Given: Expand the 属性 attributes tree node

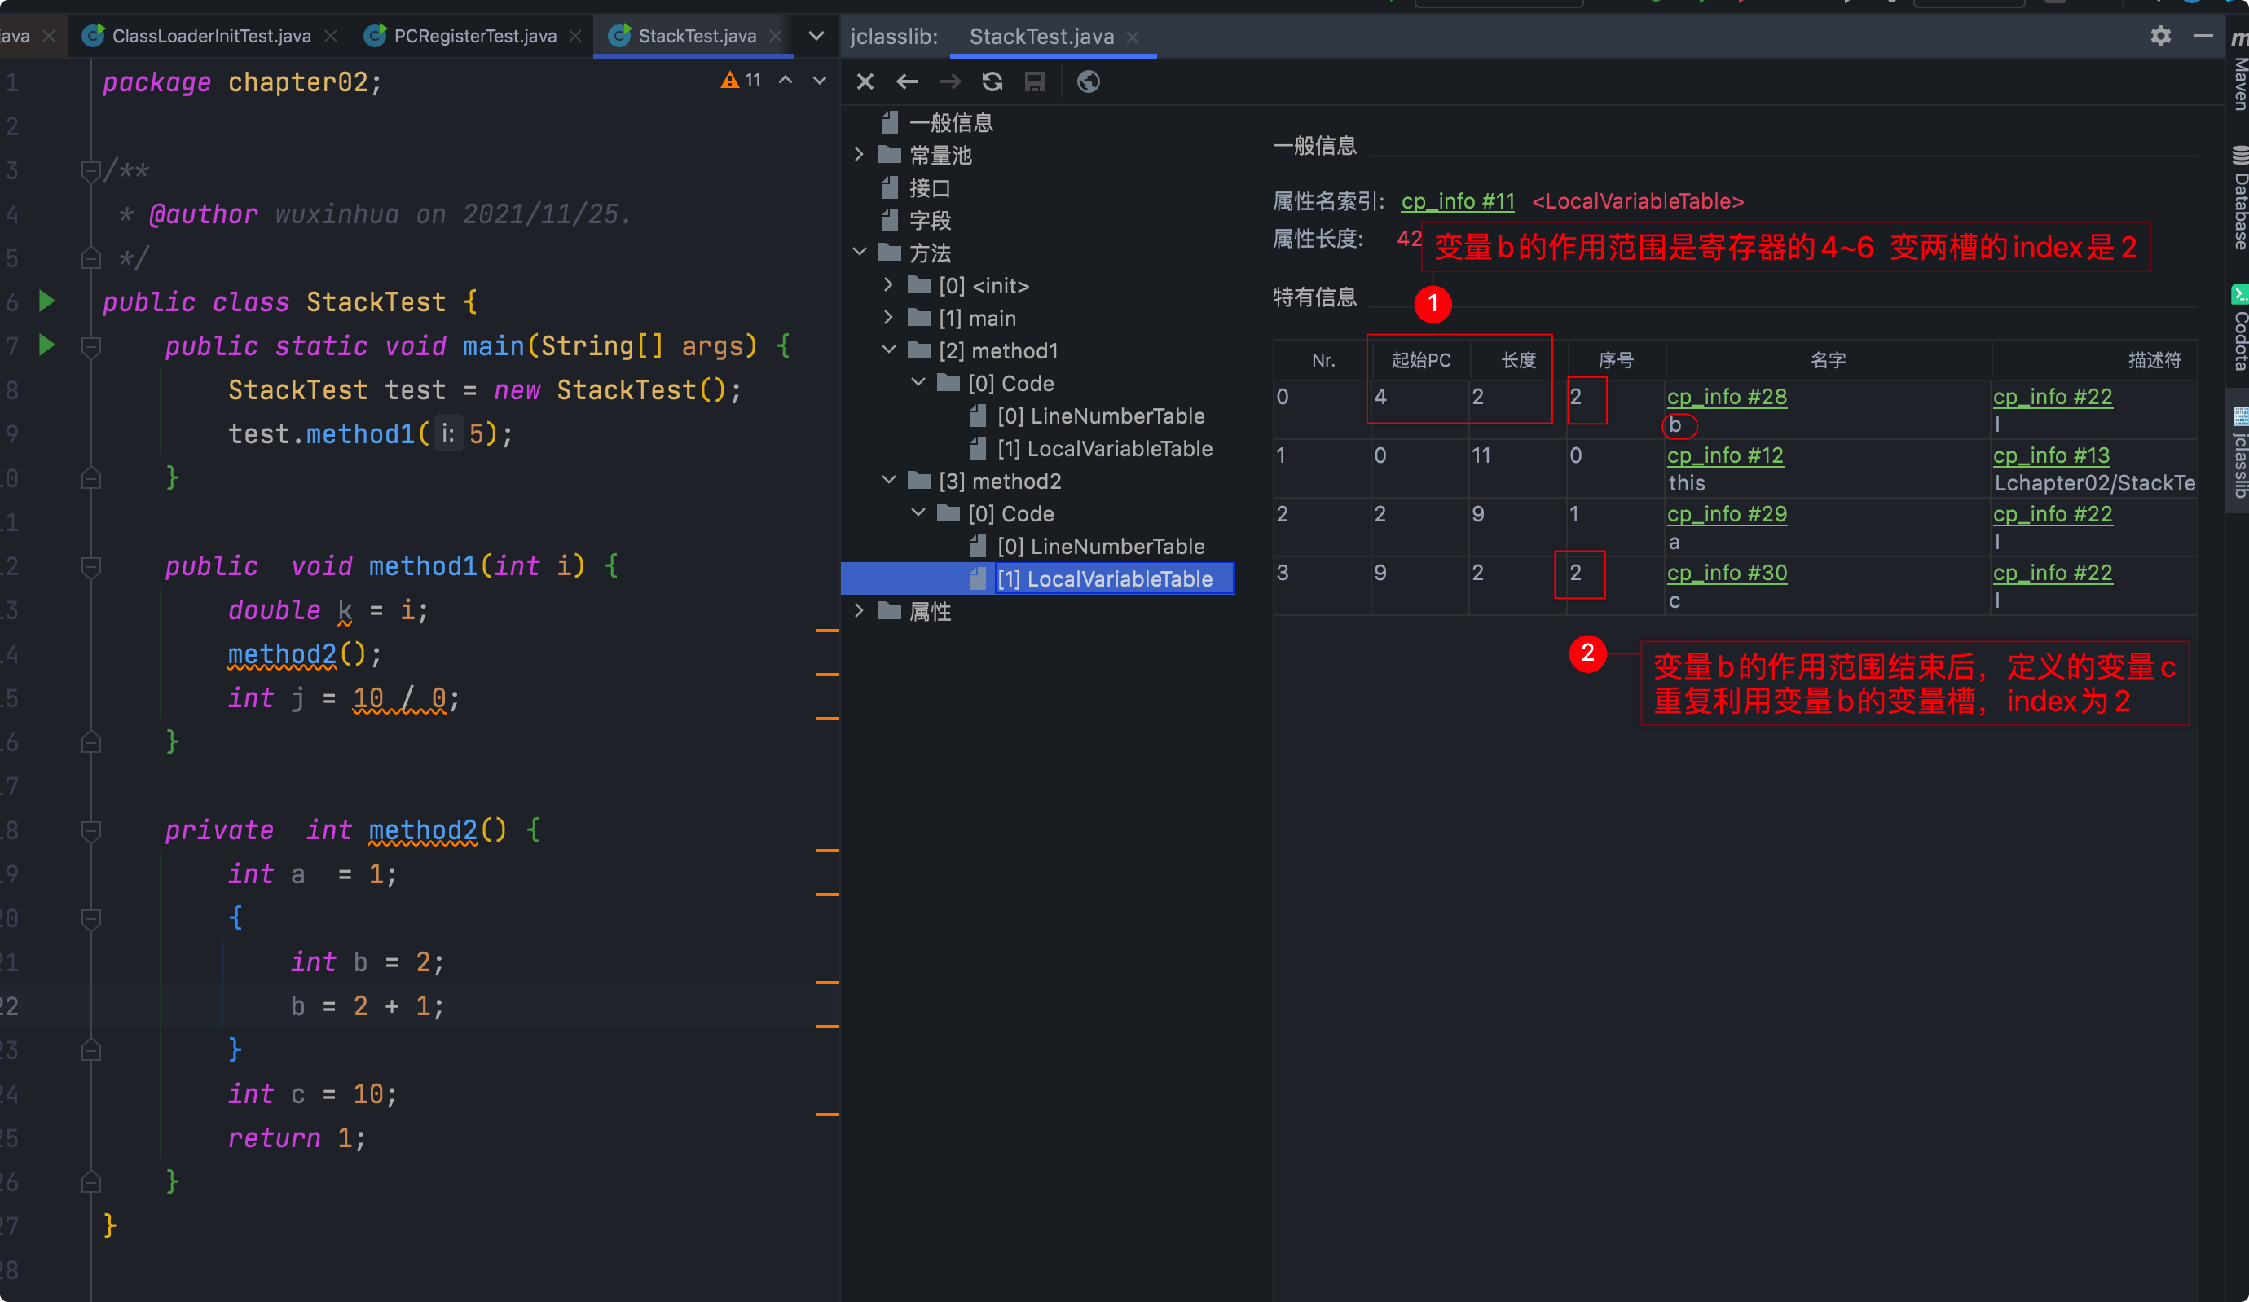Looking at the screenshot, I should tap(859, 610).
